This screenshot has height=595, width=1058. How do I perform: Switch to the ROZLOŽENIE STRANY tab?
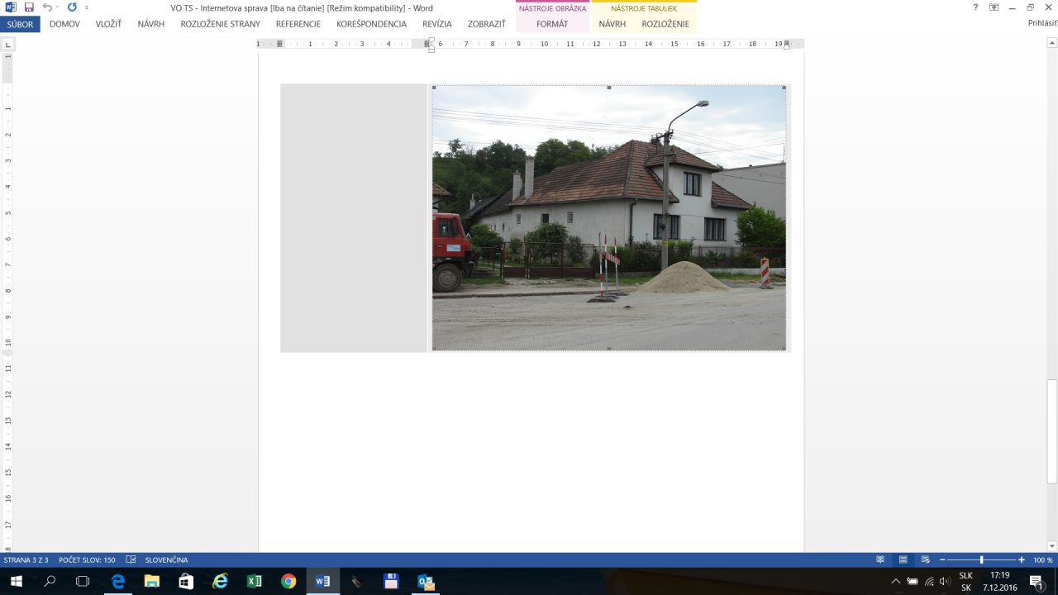[x=220, y=24]
